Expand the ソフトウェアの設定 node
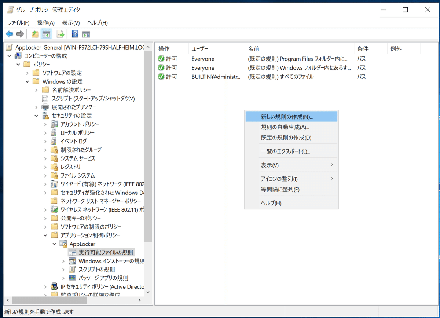Image resolution: width=440 pixels, height=318 pixels. [x=27, y=73]
